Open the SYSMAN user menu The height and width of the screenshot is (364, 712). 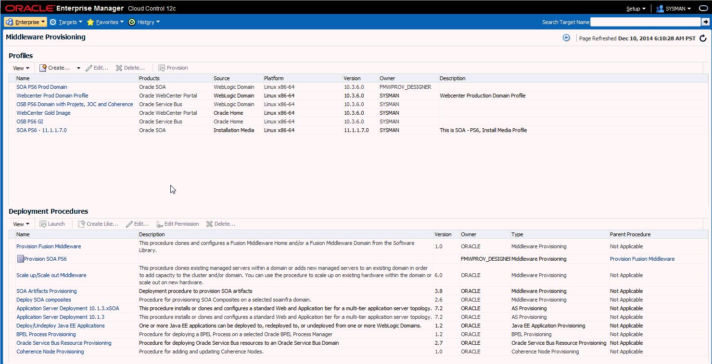(x=674, y=9)
